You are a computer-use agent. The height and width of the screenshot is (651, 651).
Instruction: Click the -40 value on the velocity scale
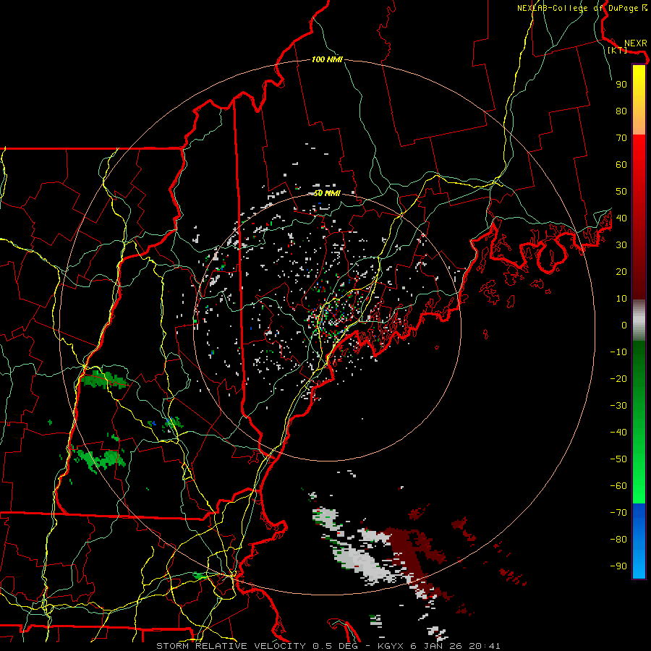coord(618,433)
